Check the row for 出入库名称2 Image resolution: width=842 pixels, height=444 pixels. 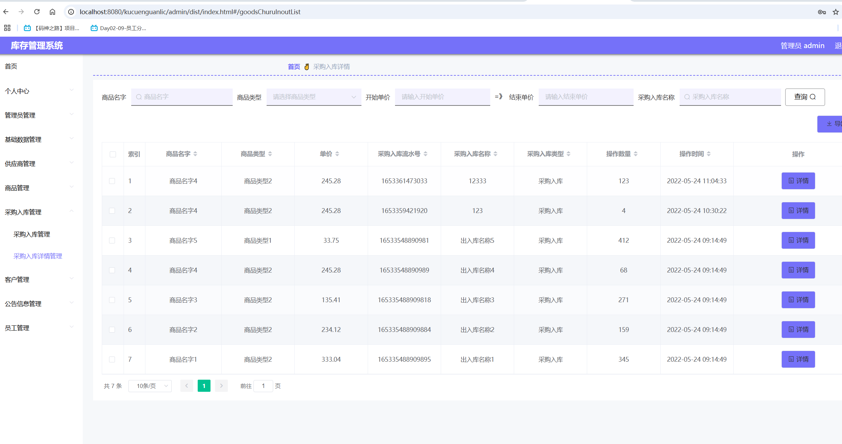(x=112, y=330)
